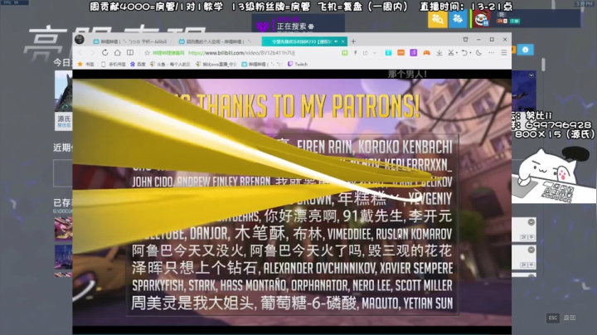Mute the active tab audio icon
This screenshot has width=597, height=335.
[336, 41]
